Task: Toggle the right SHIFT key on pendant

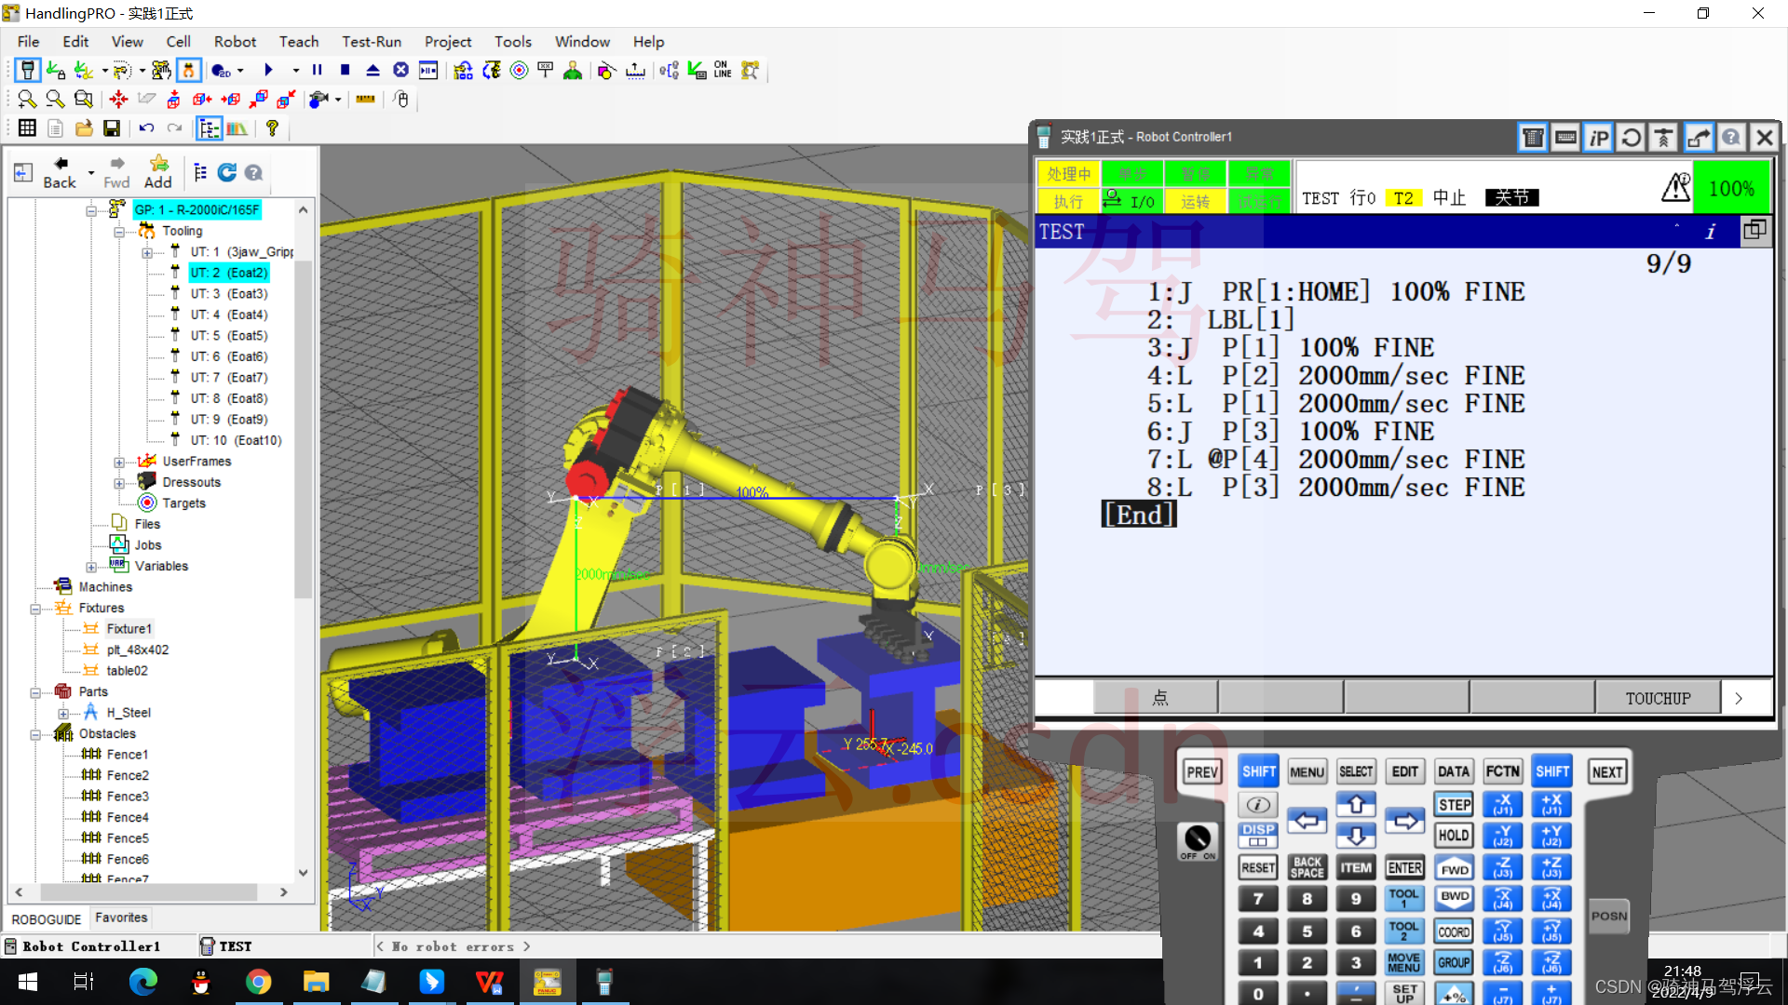Action: pyautogui.click(x=1551, y=771)
